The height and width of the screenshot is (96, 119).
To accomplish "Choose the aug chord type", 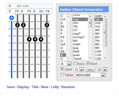I will click(80, 48).
